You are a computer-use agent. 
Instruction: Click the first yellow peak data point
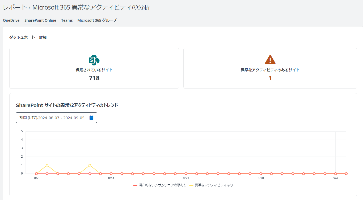pos(47,165)
